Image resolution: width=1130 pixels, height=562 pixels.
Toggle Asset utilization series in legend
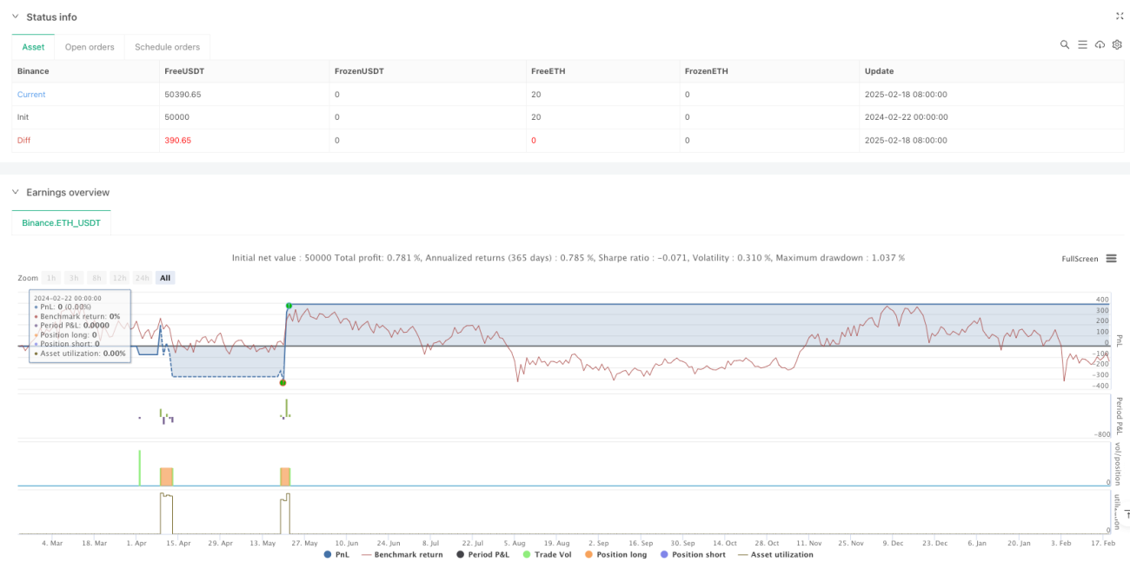pyautogui.click(x=776, y=554)
